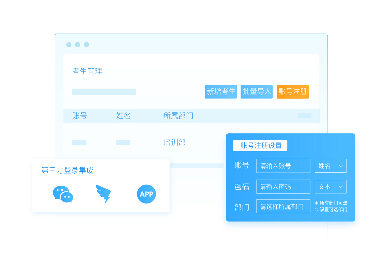Select the 设置可选部门 radio option

[x=317, y=210]
